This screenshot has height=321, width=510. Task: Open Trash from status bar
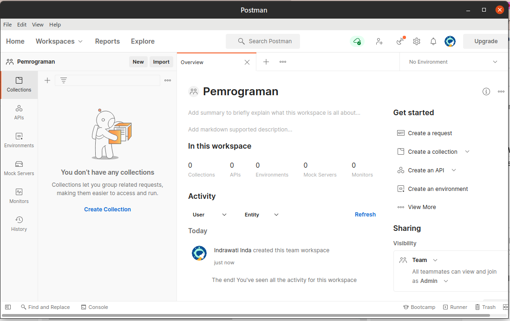pos(485,307)
